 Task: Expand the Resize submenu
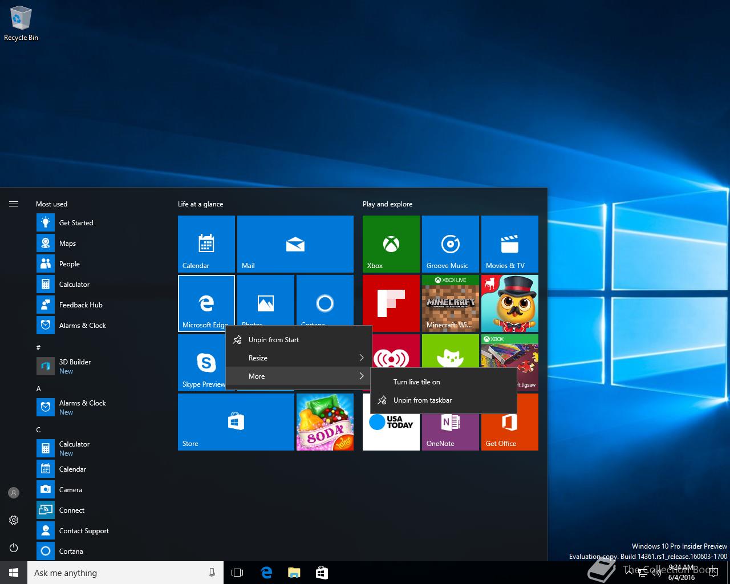tap(299, 358)
